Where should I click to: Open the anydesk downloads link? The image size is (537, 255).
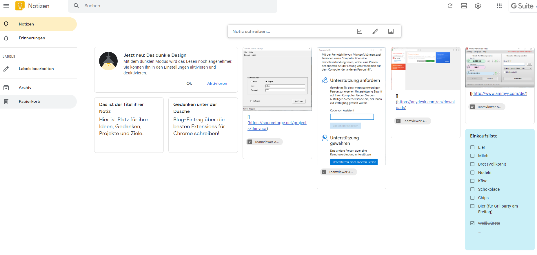(425, 105)
